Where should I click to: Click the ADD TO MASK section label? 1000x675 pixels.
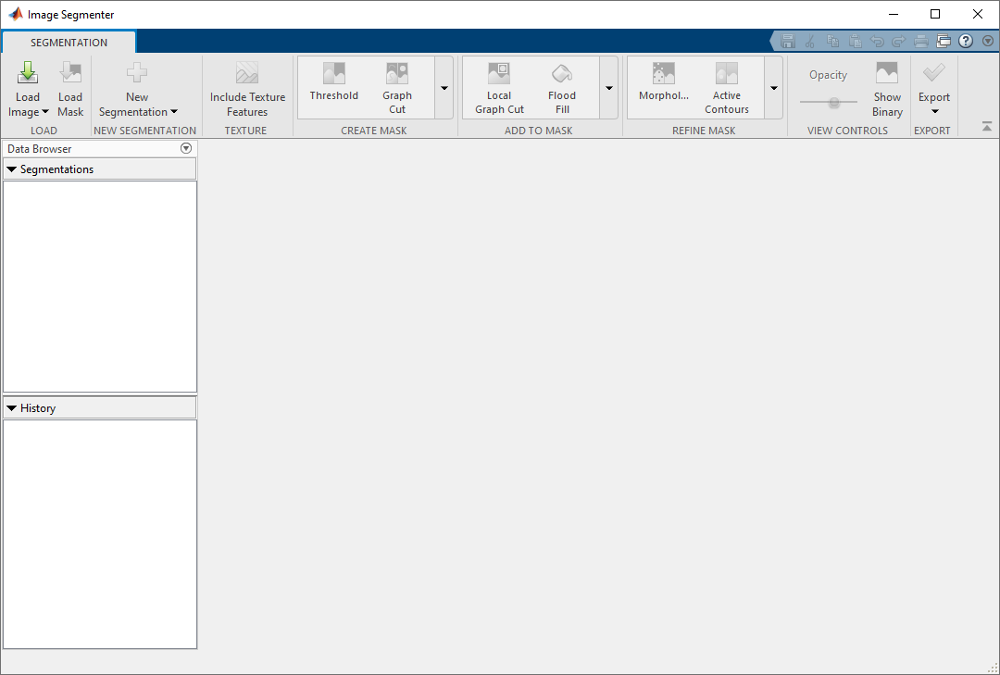point(538,131)
